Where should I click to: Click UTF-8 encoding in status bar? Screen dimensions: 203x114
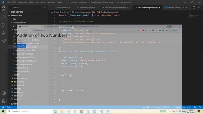click(167, 107)
